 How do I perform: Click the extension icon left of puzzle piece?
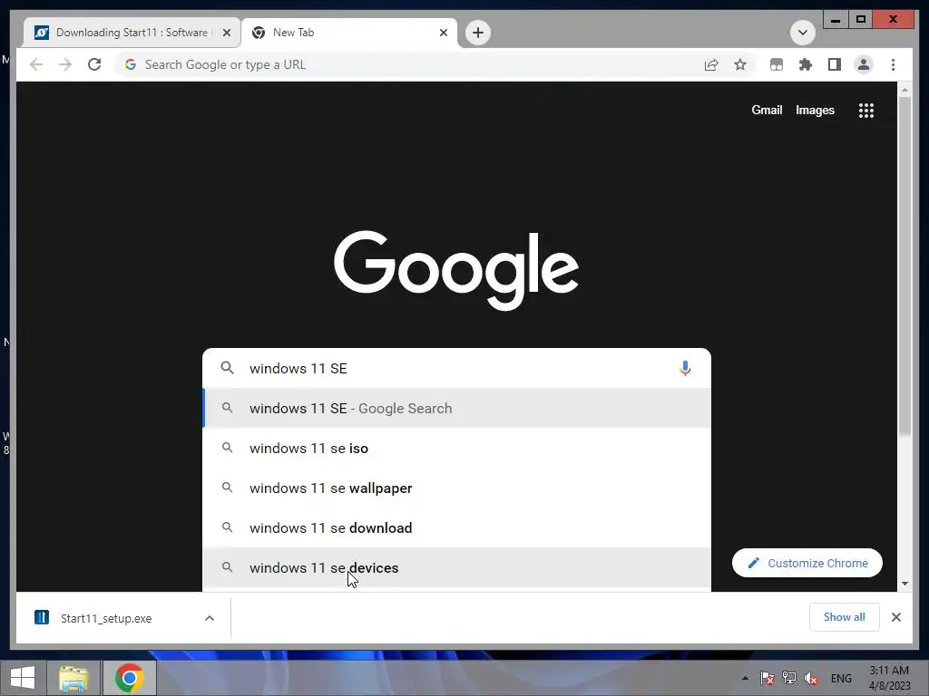[x=777, y=64]
